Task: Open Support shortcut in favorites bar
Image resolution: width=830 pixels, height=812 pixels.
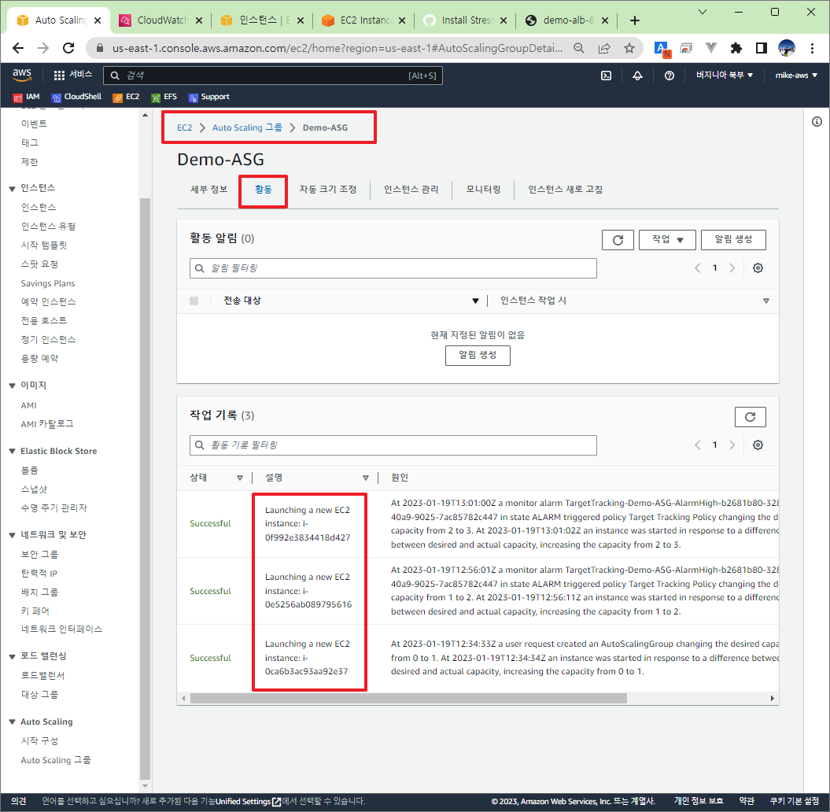Action: tap(209, 97)
